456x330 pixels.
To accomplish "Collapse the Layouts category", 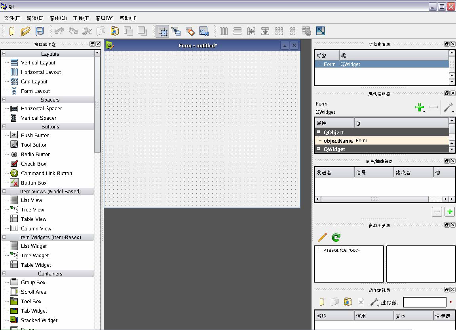I will pyautogui.click(x=4, y=54).
